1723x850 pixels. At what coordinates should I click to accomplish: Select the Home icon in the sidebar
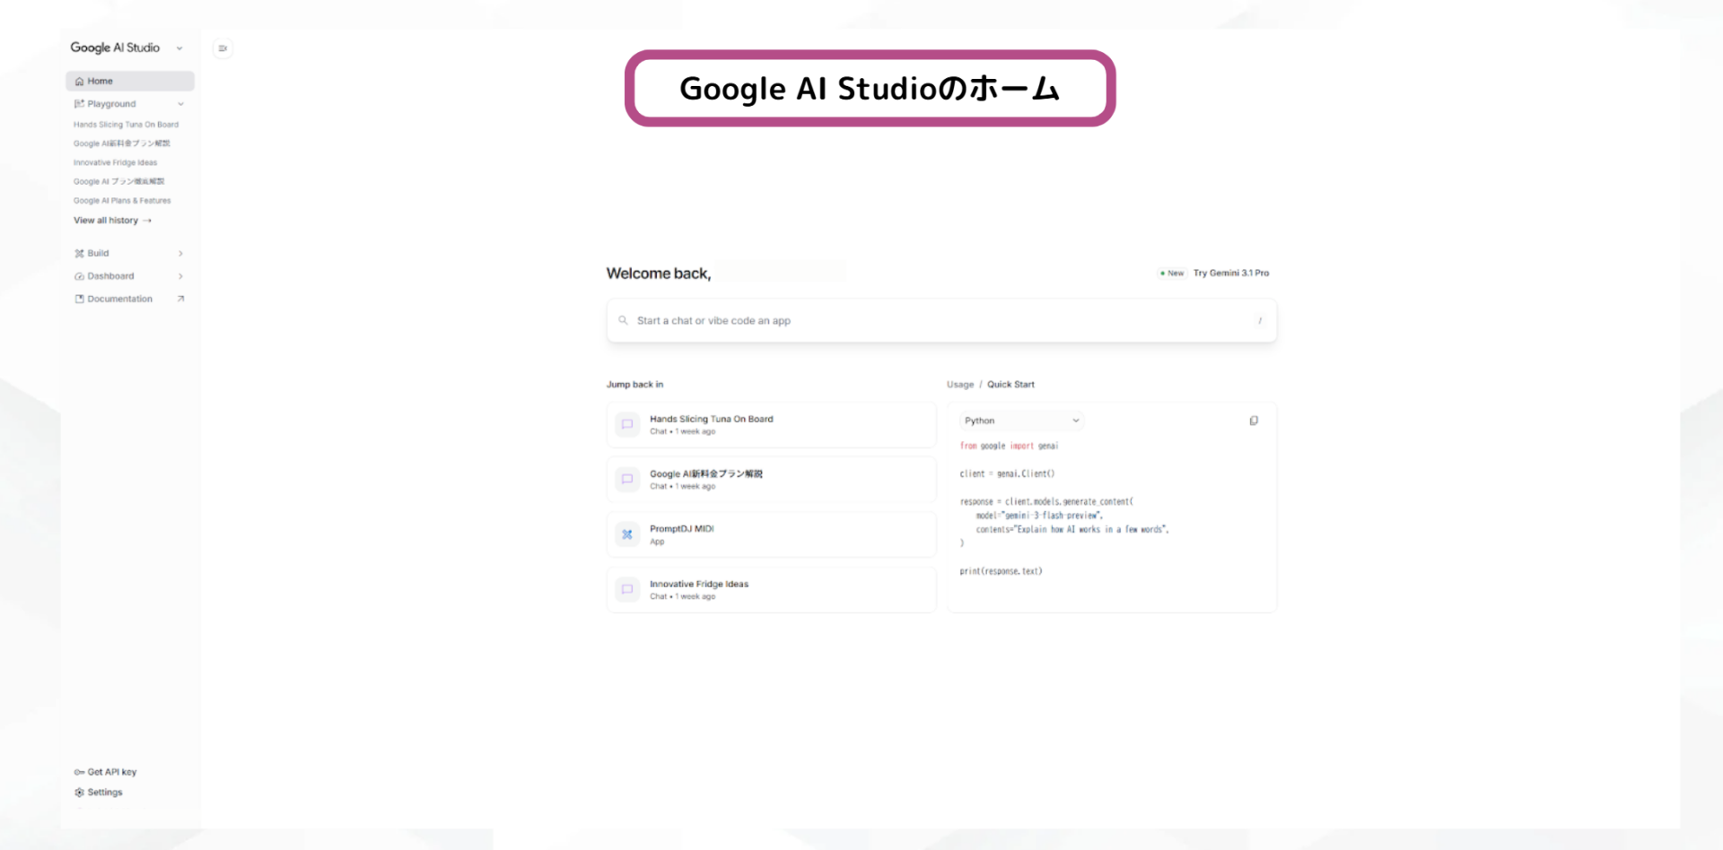[x=81, y=81]
